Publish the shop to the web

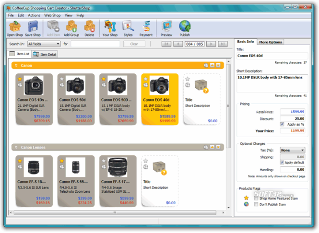click(x=185, y=29)
